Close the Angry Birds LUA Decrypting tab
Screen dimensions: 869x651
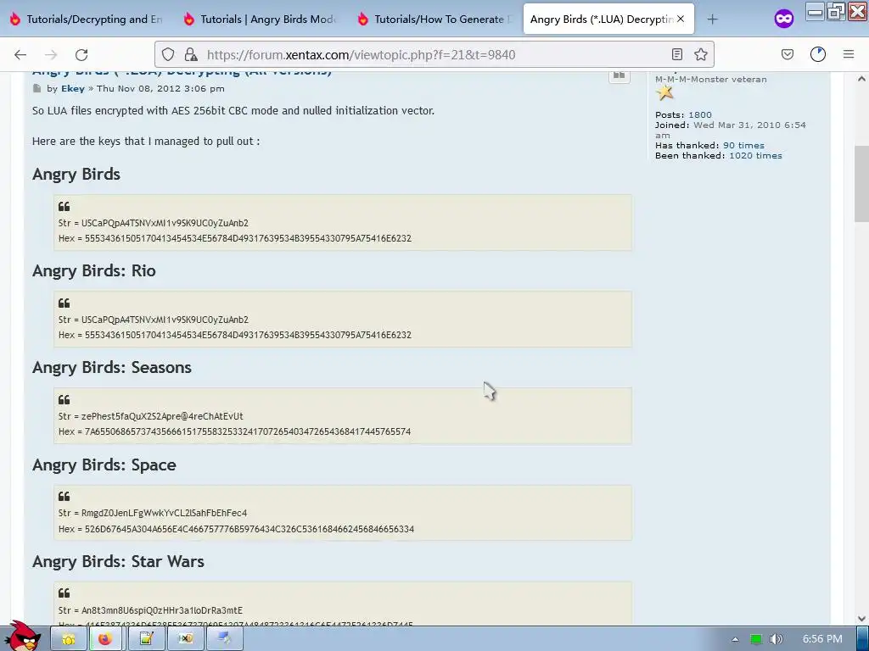(681, 19)
